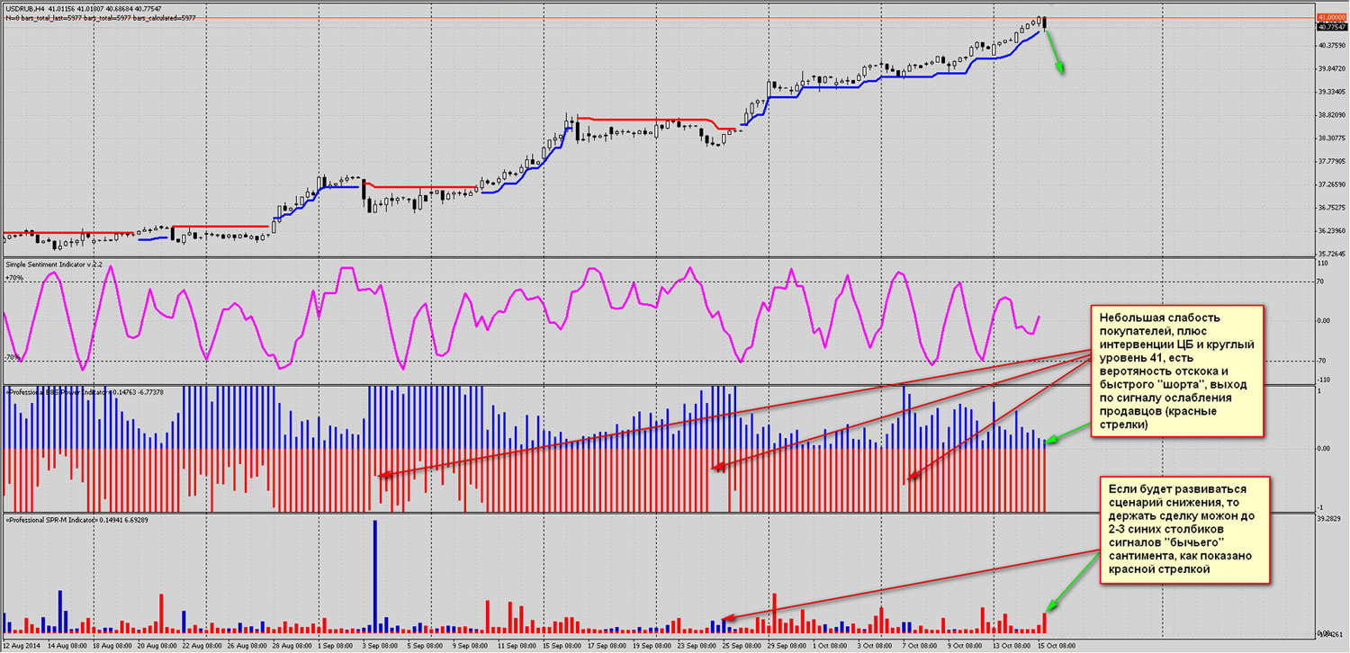
Task: Click the 3 Sep 08:00 time axis label
Action: [379, 645]
